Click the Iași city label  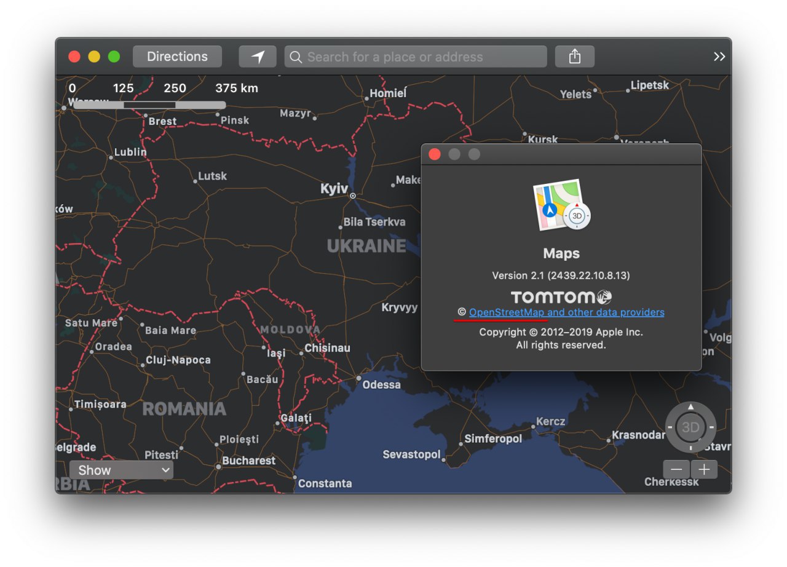tap(276, 354)
